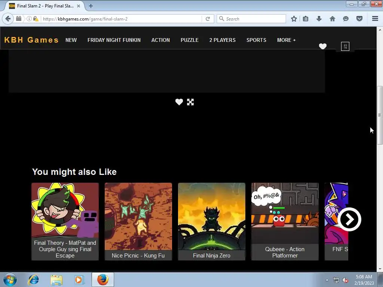Show hidden tray icons arrow
The image size is (383, 287).
click(x=327, y=280)
